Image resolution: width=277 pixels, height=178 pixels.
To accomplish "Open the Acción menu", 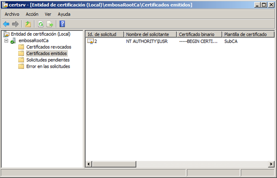I will pos(32,14).
